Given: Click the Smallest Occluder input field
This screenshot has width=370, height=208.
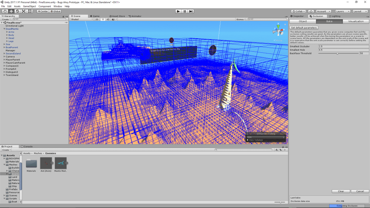Looking at the screenshot, I should [x=343, y=47].
